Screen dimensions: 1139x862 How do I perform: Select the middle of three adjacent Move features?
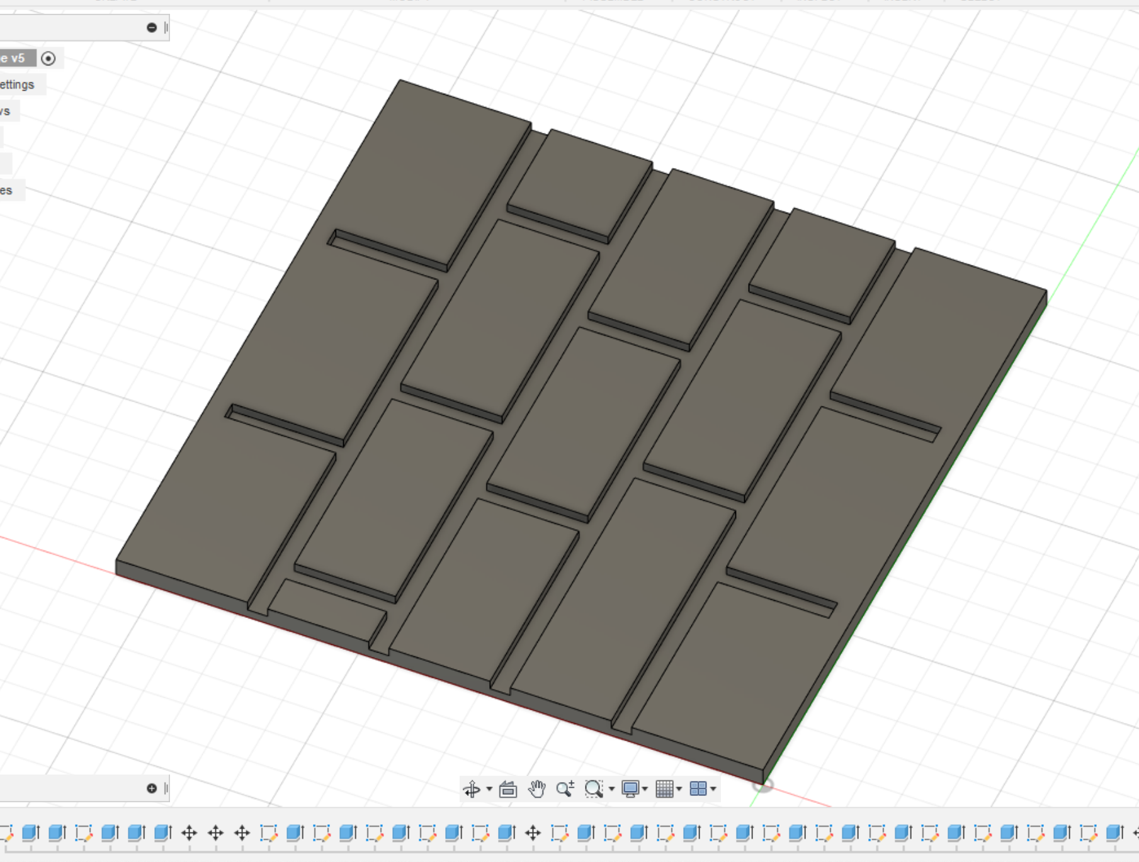(x=215, y=833)
